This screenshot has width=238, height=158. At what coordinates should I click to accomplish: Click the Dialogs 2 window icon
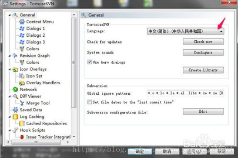point(22,35)
